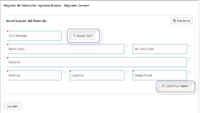Focus the Provincia input field
The image size is (201, 113).
(x=34, y=75)
